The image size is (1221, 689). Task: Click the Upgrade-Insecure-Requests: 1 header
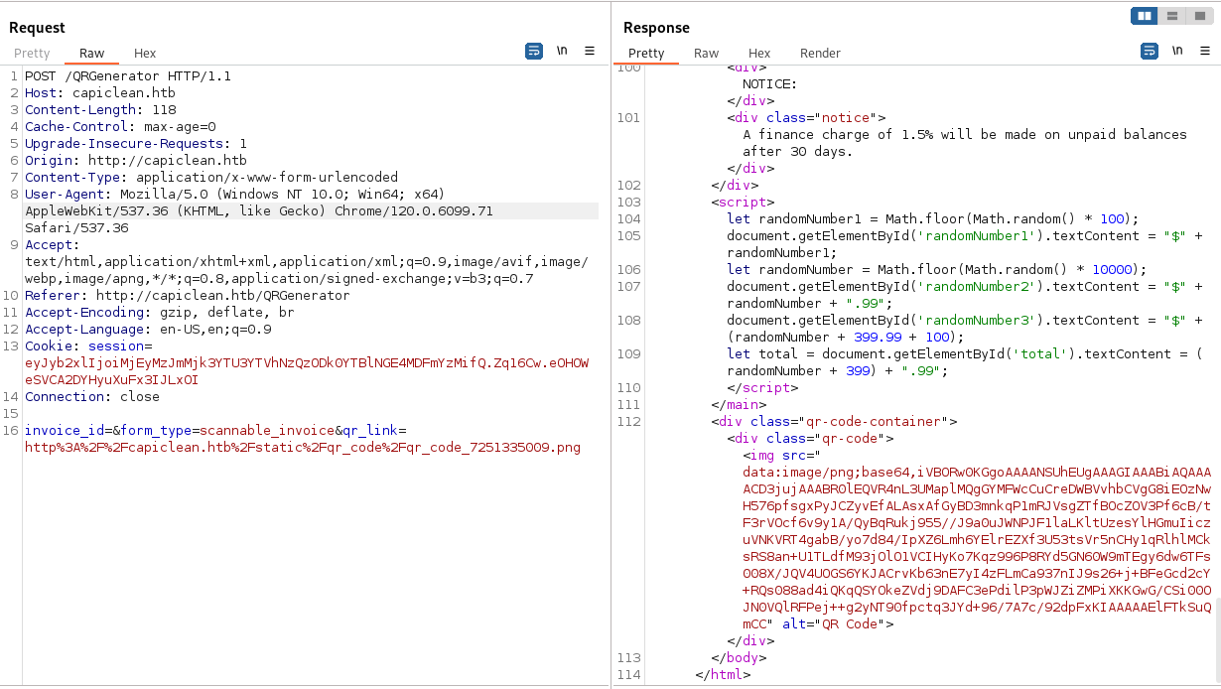pyautogui.click(x=136, y=144)
